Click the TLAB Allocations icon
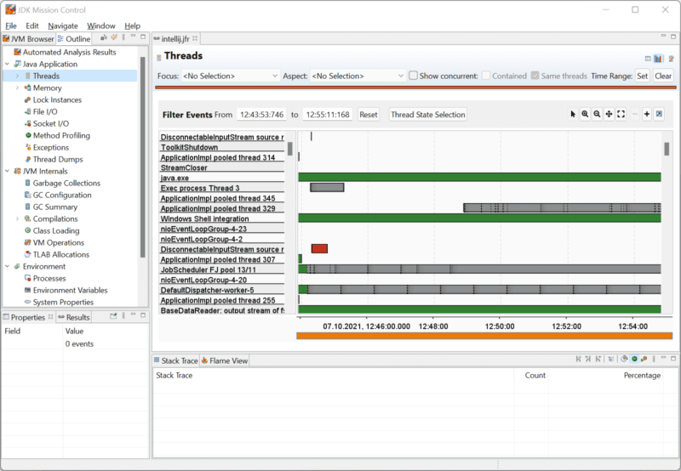The width and height of the screenshot is (681, 471). [x=28, y=254]
